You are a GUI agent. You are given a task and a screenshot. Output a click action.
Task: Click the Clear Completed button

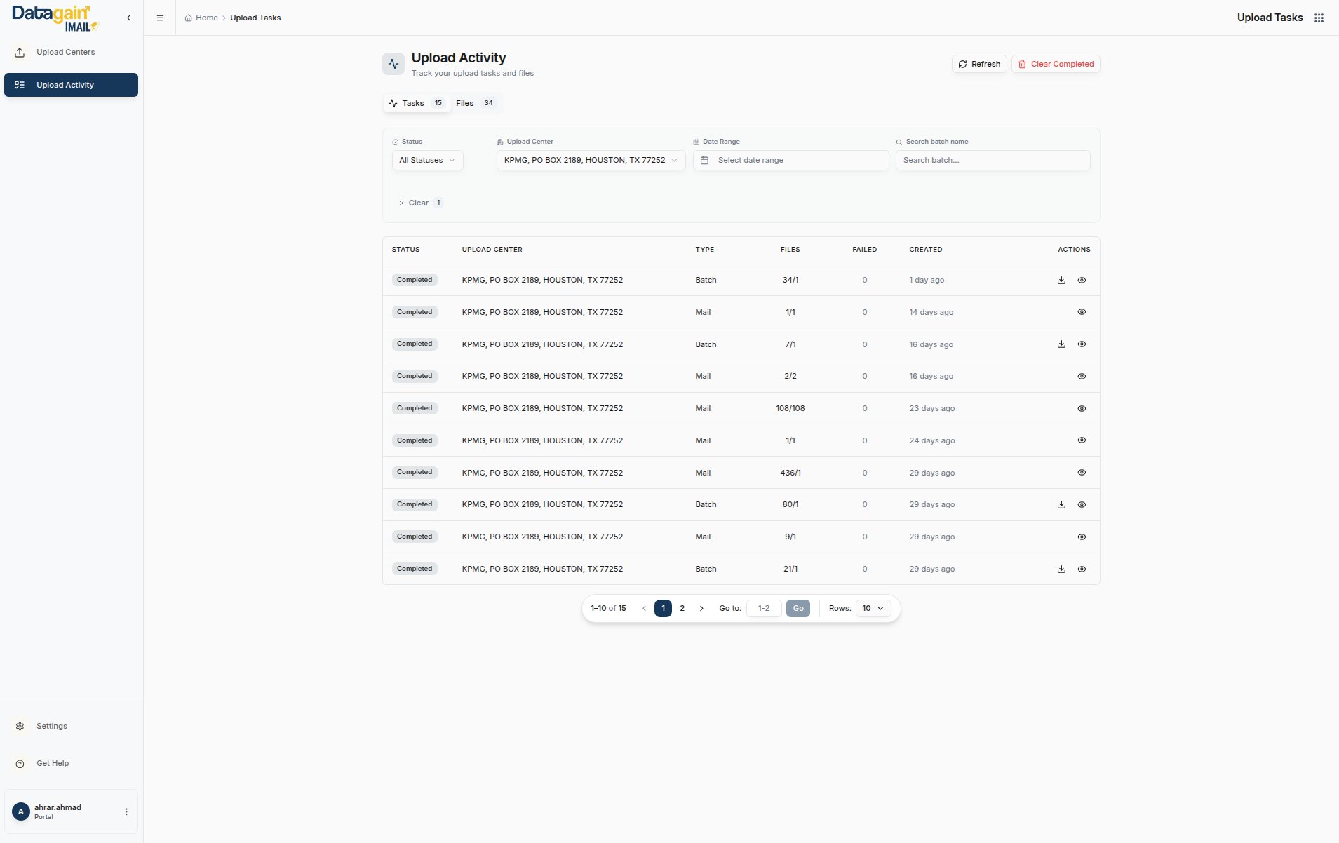pyautogui.click(x=1055, y=65)
